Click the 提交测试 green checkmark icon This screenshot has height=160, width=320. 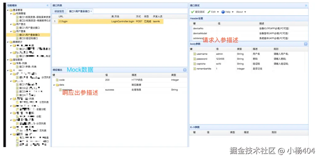[192, 12]
